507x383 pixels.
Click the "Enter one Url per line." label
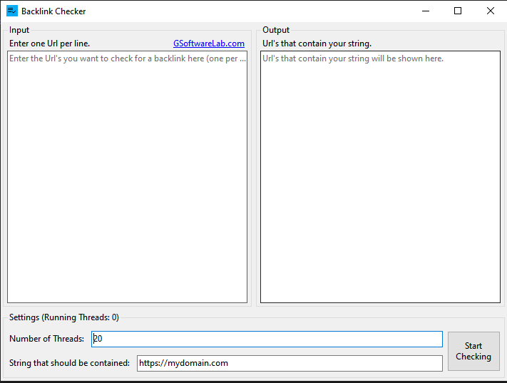[49, 44]
